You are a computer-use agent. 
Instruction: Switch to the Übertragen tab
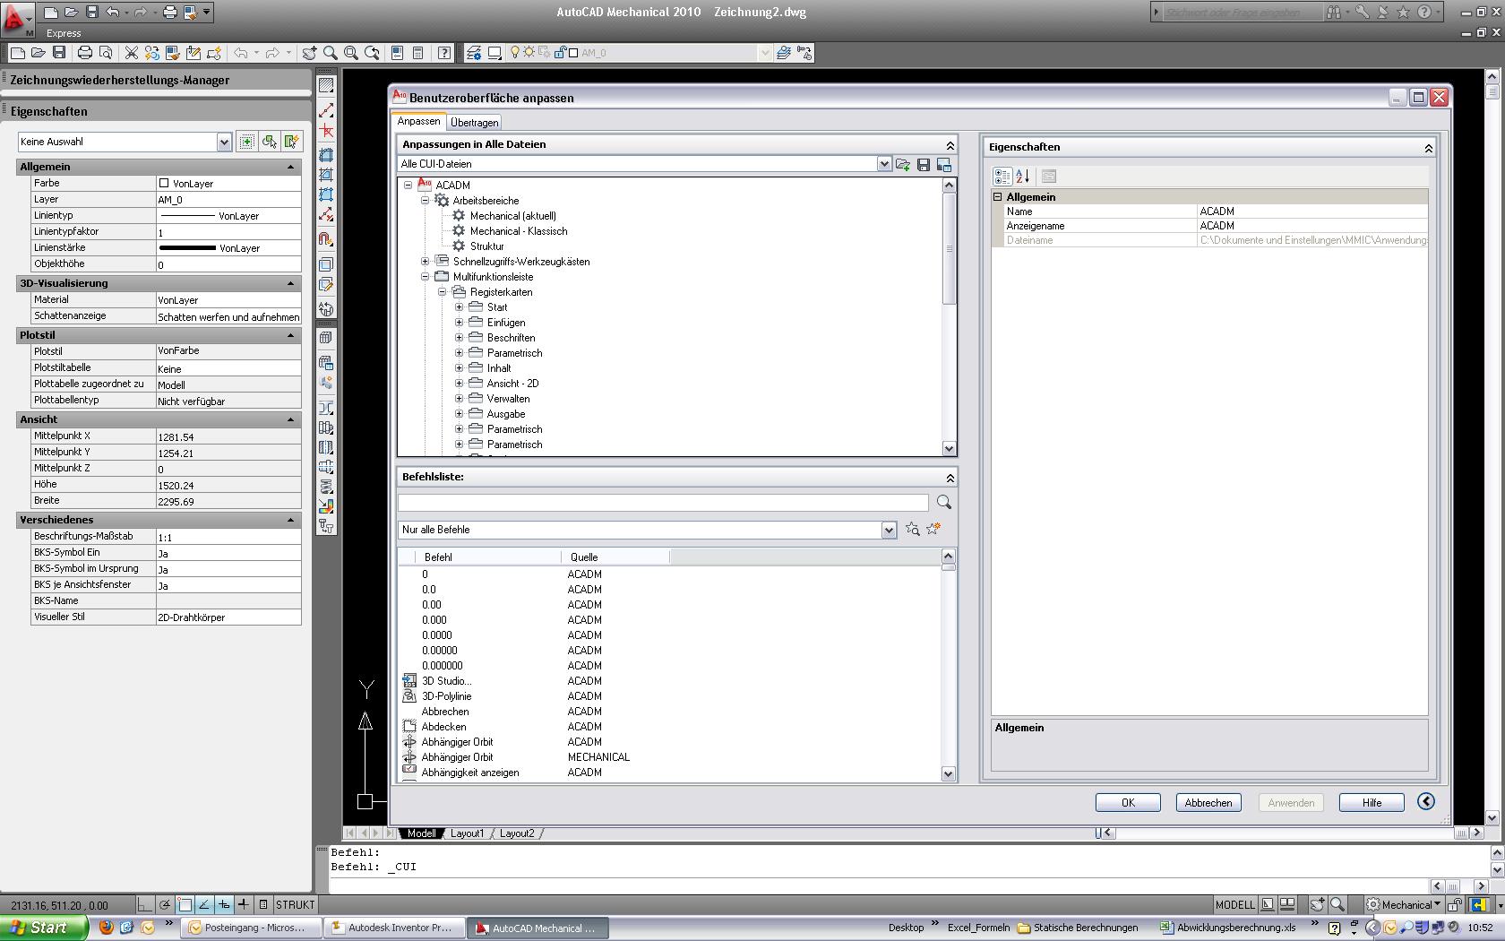coord(474,123)
